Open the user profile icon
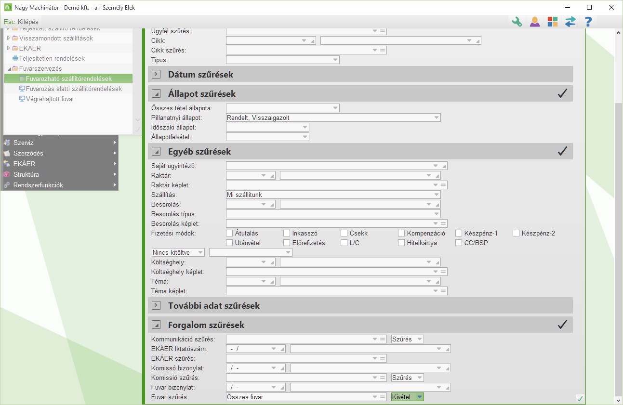This screenshot has width=623, height=405. 534,22
